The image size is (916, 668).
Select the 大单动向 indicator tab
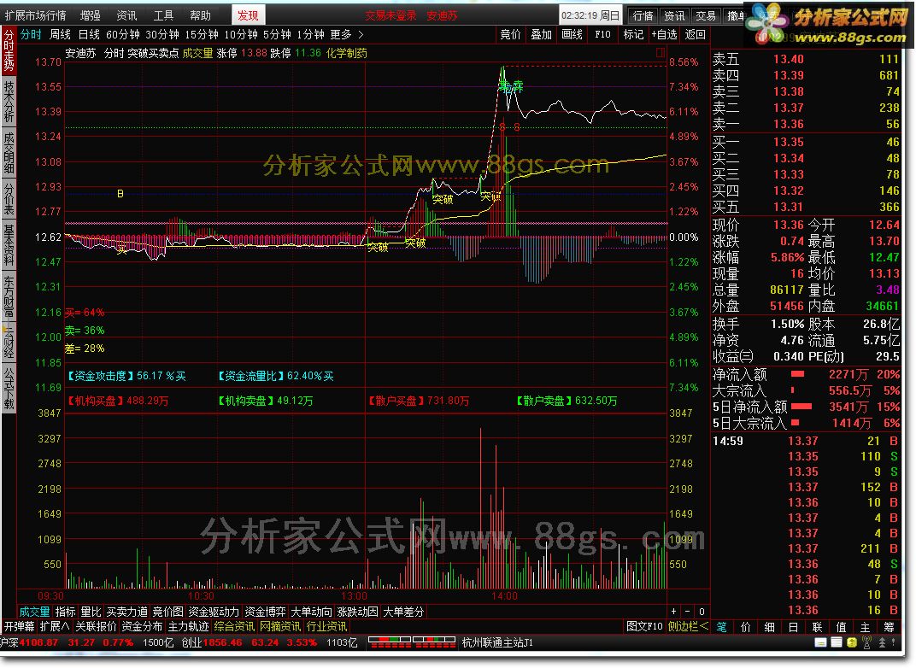(311, 612)
